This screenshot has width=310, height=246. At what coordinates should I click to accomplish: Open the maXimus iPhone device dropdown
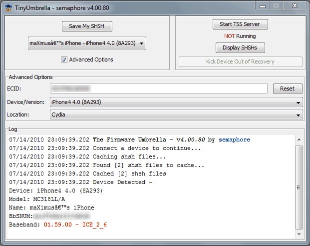click(87, 43)
